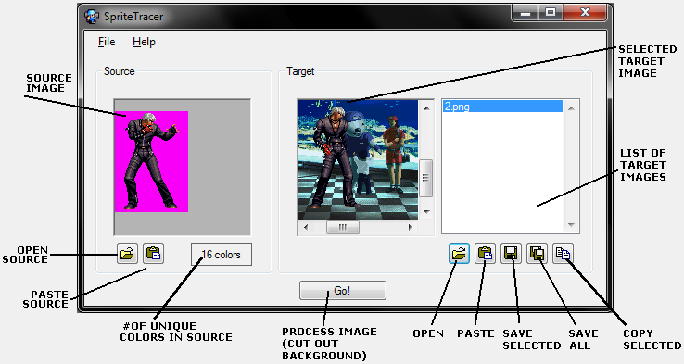Click the source sprite image preview
This screenshot has width=684, height=364.
[151, 161]
